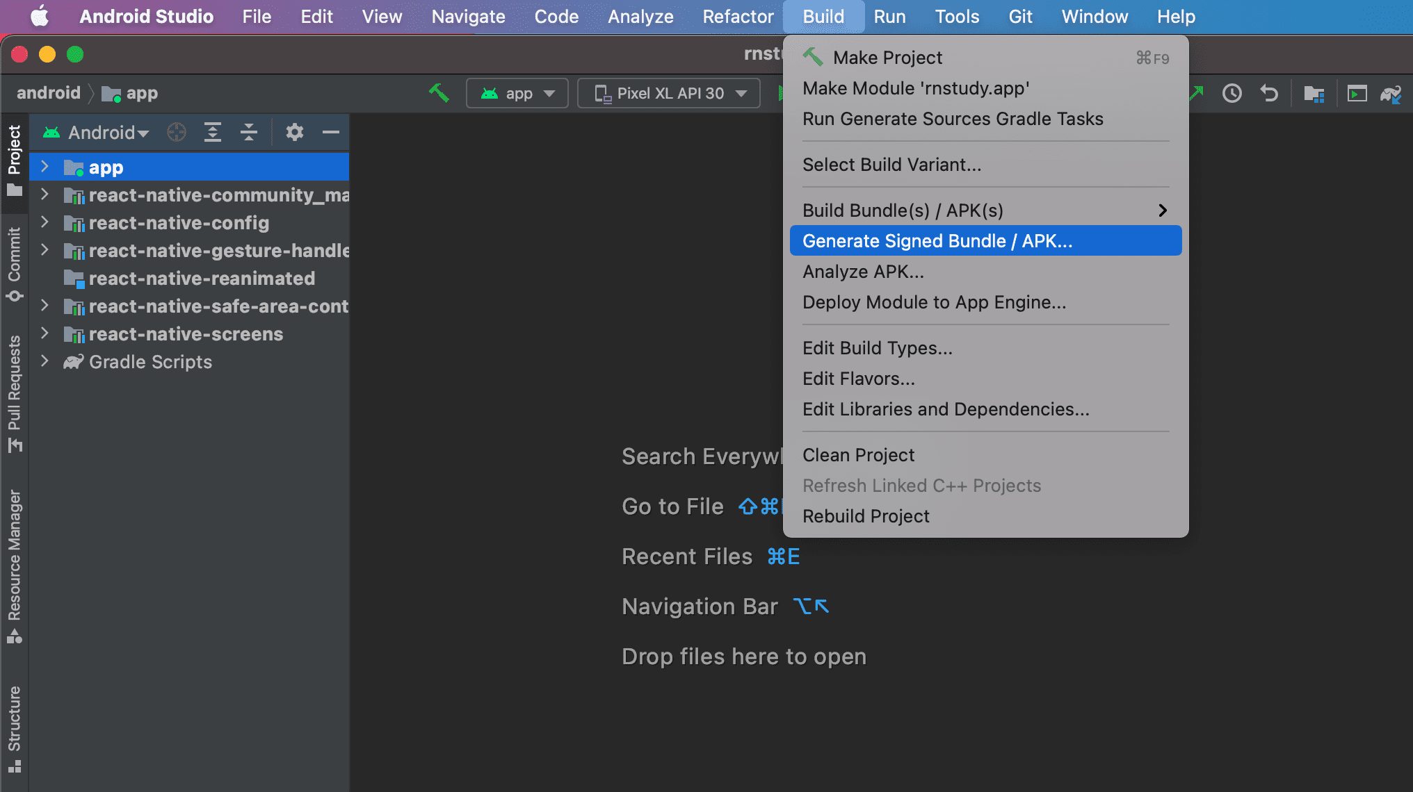Click Rebuild Project menu entry
This screenshot has height=792, width=1413.
(x=865, y=516)
